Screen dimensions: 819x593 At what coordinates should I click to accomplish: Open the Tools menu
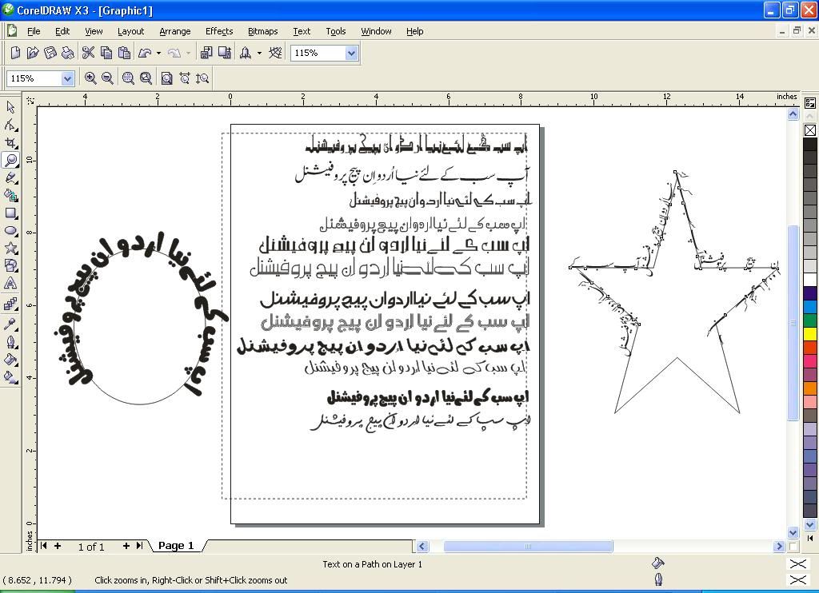[x=336, y=31]
